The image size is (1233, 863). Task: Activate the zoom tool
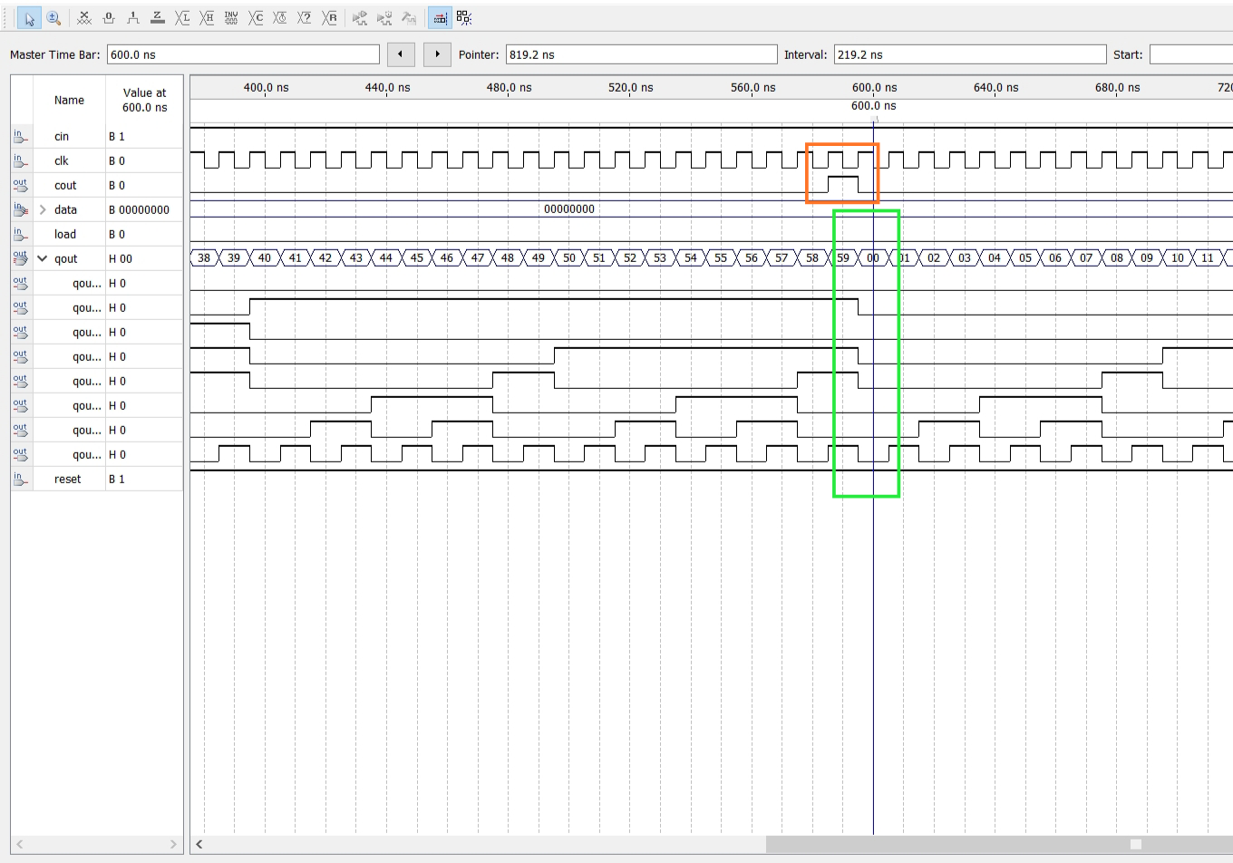coord(53,18)
